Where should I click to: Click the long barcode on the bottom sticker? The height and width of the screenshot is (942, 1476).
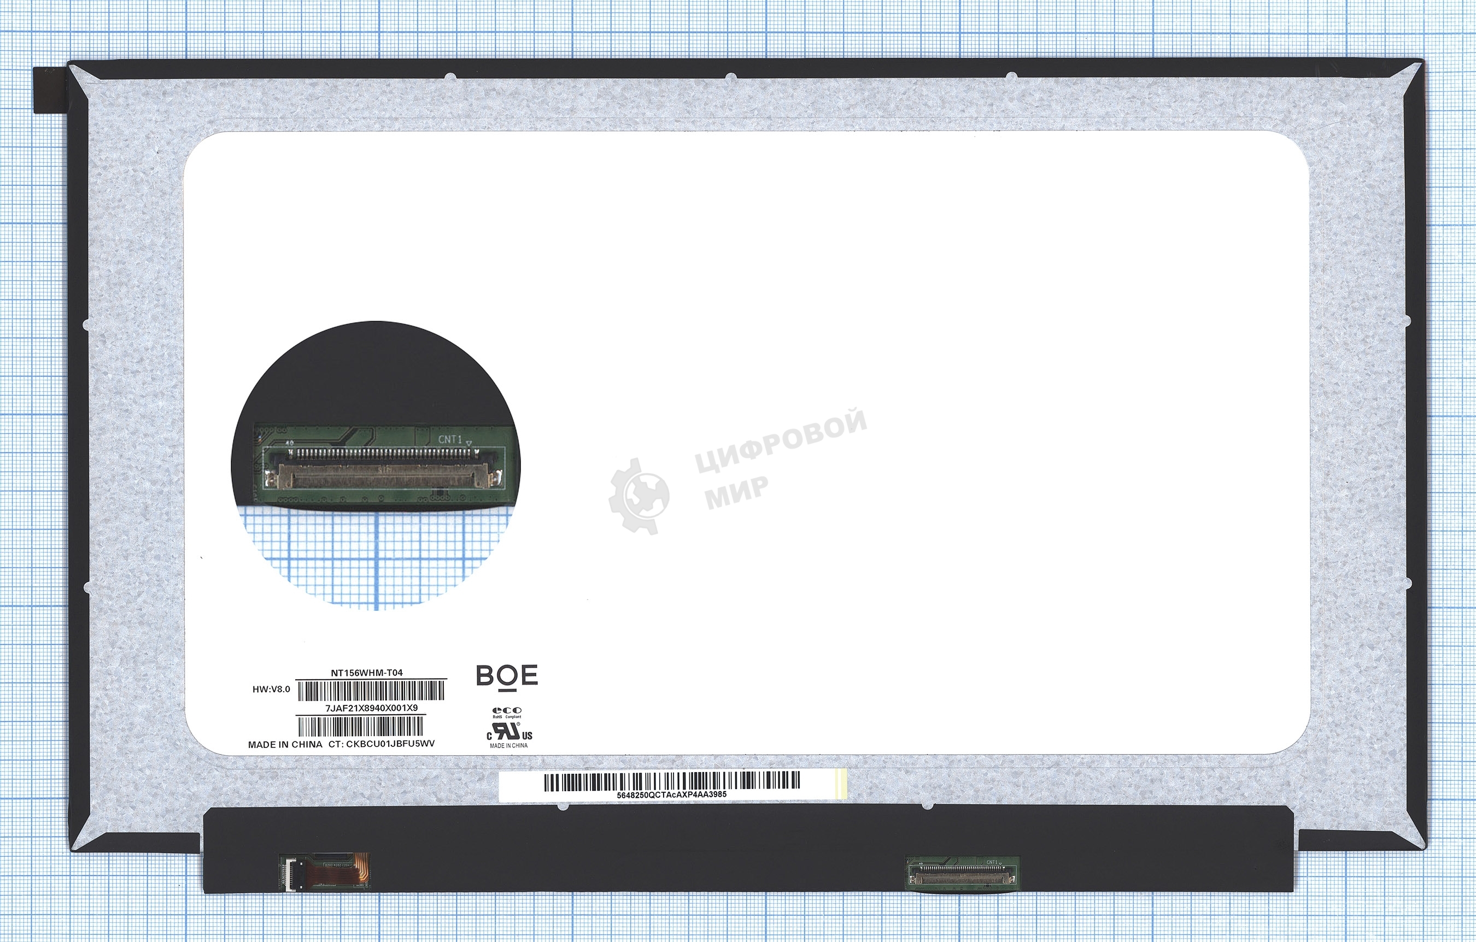(672, 781)
